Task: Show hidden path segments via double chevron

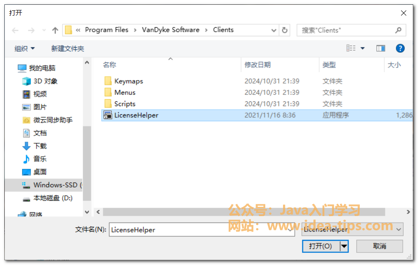Action: (x=78, y=30)
